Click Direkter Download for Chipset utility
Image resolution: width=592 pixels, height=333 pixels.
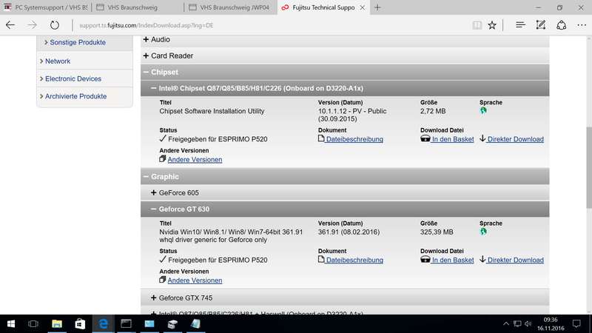point(515,139)
